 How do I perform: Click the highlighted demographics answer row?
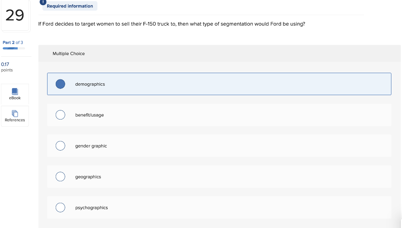[x=219, y=84]
